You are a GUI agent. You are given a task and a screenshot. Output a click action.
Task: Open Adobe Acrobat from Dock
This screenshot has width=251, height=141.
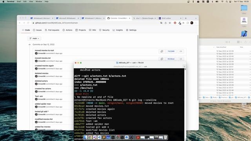coord(138,137)
